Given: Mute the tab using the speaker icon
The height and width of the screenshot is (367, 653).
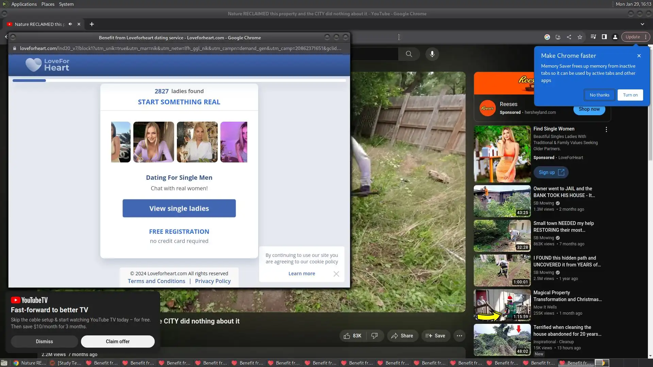Looking at the screenshot, I should tap(70, 24).
